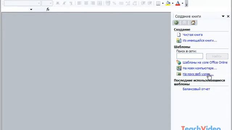Image resolution: width=232 pixels, height=130 pixels.
Task: Click the computer templates icon
Action: [179, 68]
